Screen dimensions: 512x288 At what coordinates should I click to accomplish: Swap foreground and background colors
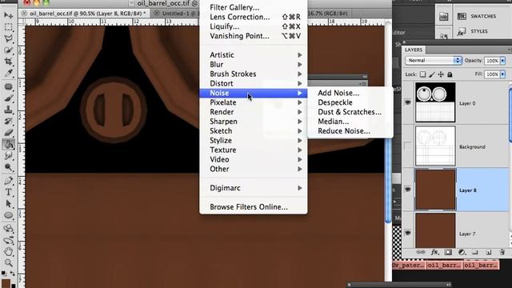(x=13, y=273)
